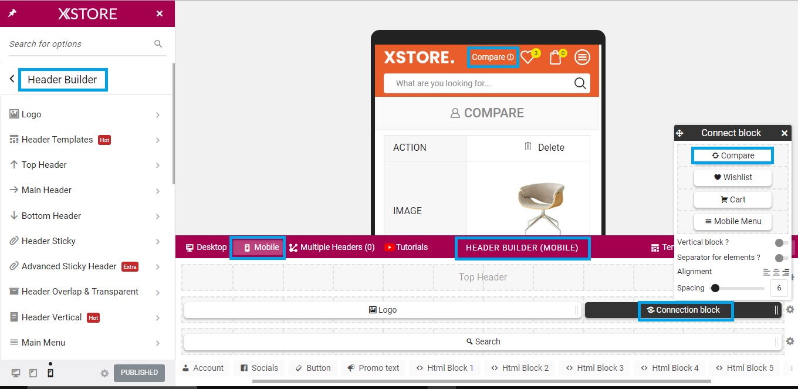This screenshot has height=389, width=798.
Task: Switch preview to desktop device icon
Action: click(16, 373)
